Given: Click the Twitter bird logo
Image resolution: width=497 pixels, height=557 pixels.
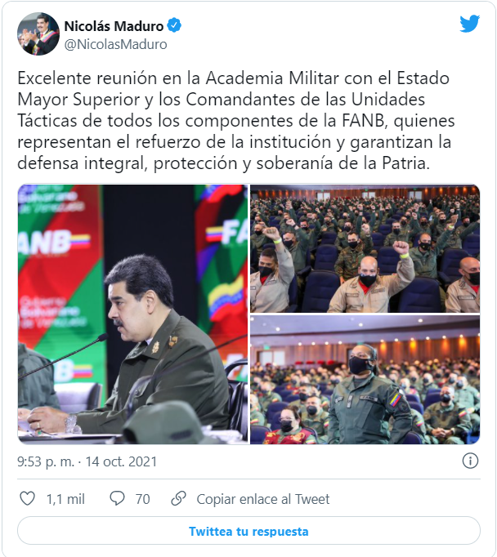Looking at the screenshot, I should click(x=469, y=25).
